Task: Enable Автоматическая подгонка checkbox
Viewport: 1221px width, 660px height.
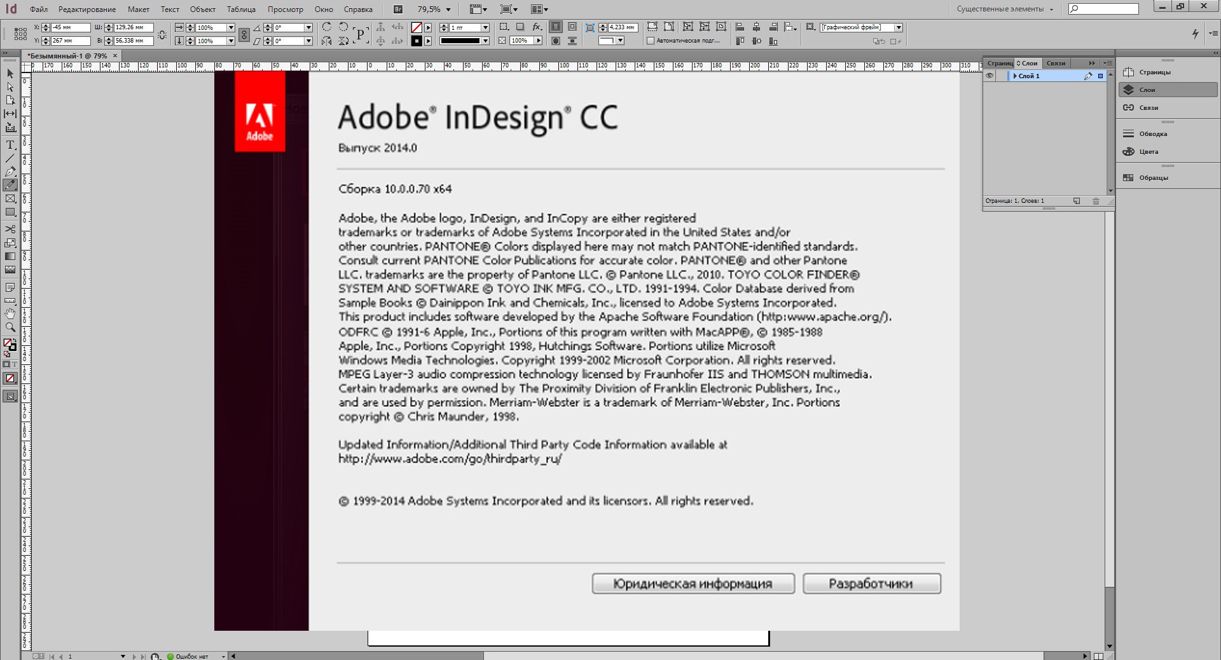Action: 651,41
